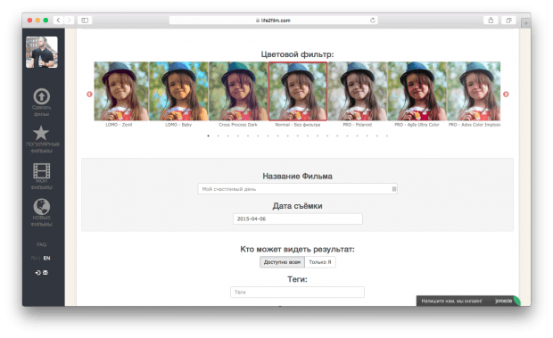Reload the page with the refresh icon
Viewport: 553px width, 338px height.
373,21
